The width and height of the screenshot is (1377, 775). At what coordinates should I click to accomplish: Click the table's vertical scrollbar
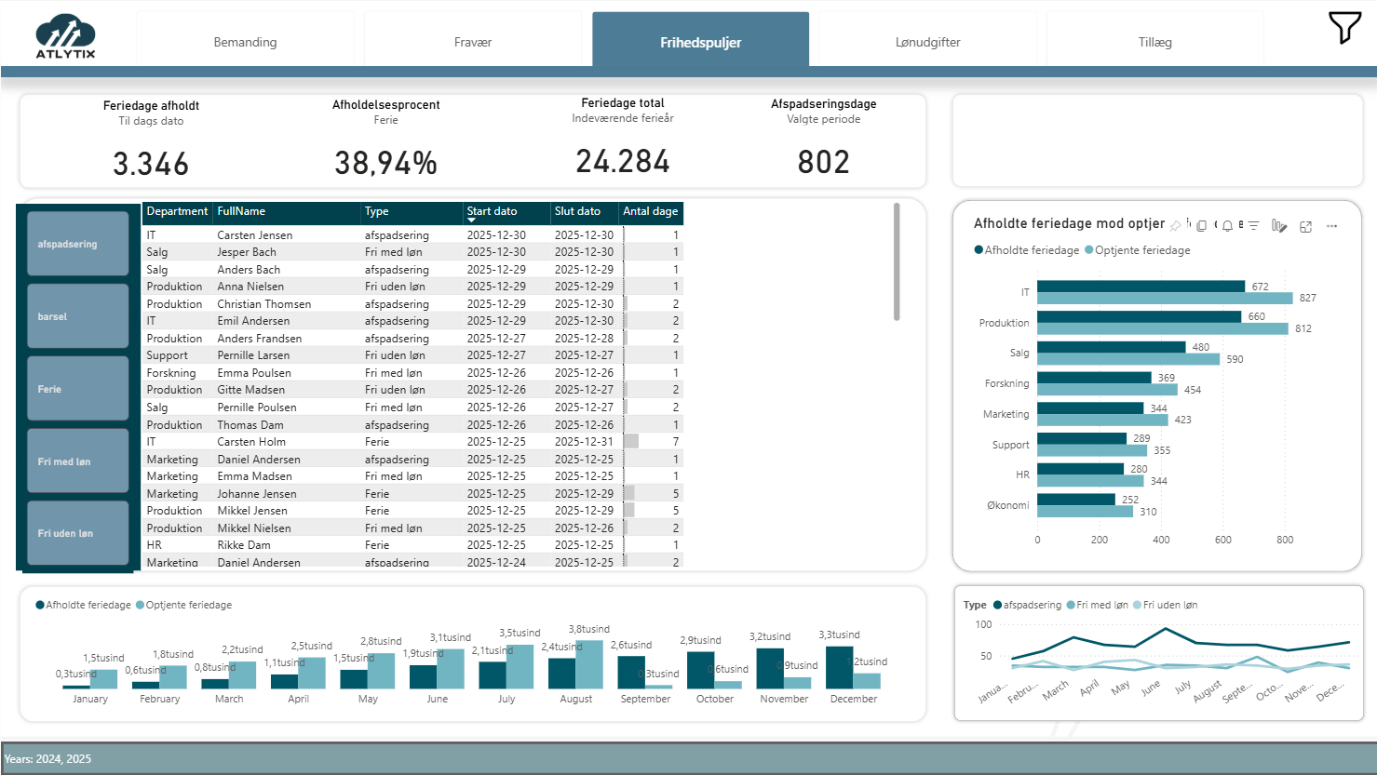897,262
